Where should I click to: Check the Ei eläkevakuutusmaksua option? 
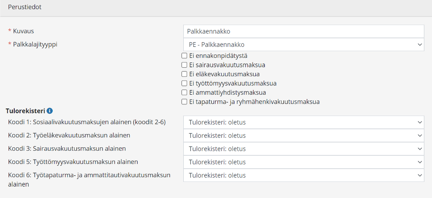tap(184, 74)
